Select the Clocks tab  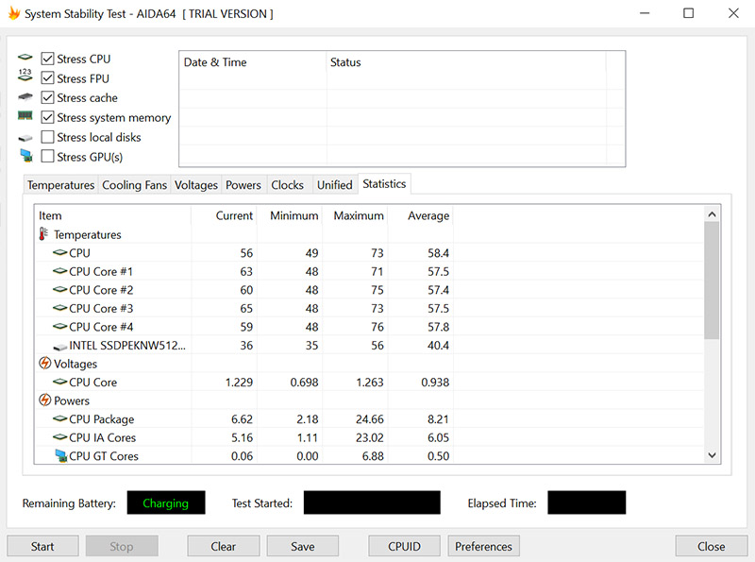pyautogui.click(x=288, y=185)
